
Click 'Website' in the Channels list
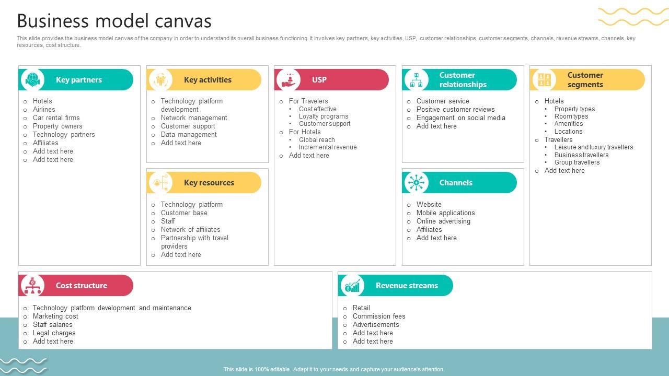point(429,205)
